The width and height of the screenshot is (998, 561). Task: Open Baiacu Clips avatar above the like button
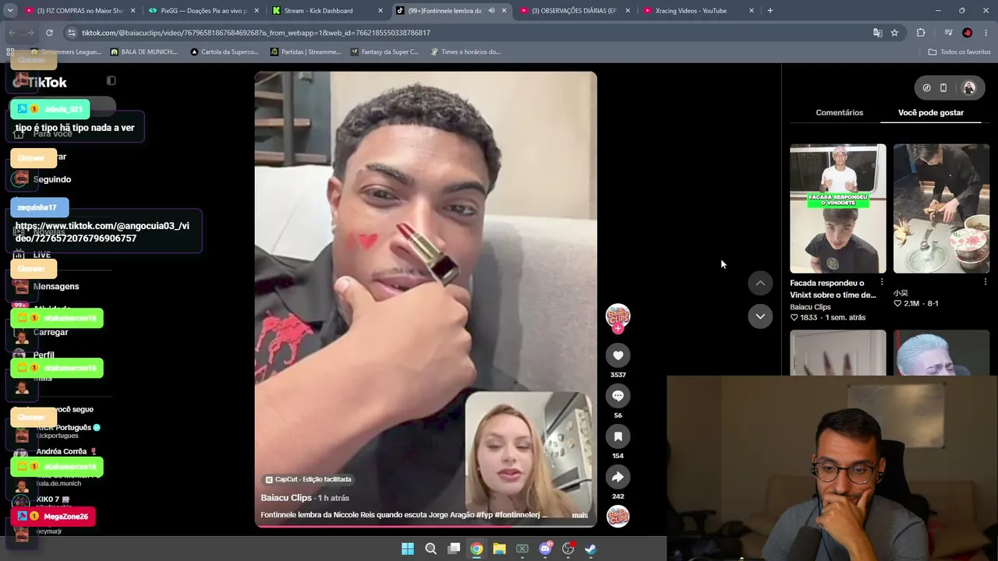618,315
